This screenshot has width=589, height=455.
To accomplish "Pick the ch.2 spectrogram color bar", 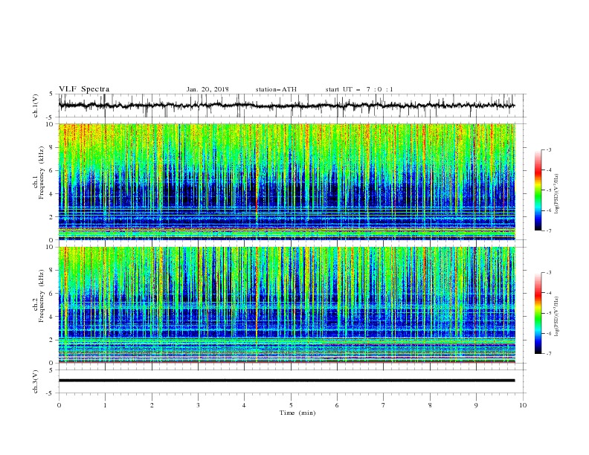I will (538, 313).
